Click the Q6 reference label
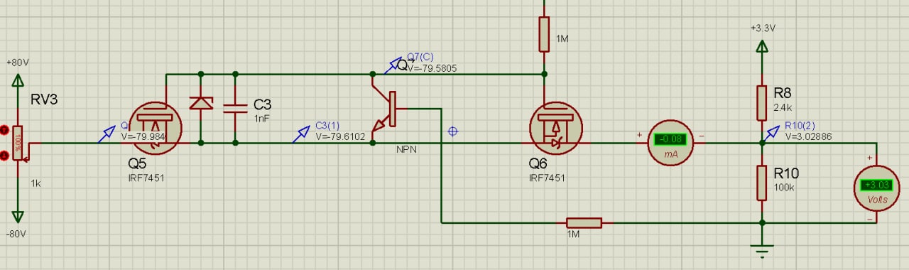The height and width of the screenshot is (270, 909). (x=538, y=164)
